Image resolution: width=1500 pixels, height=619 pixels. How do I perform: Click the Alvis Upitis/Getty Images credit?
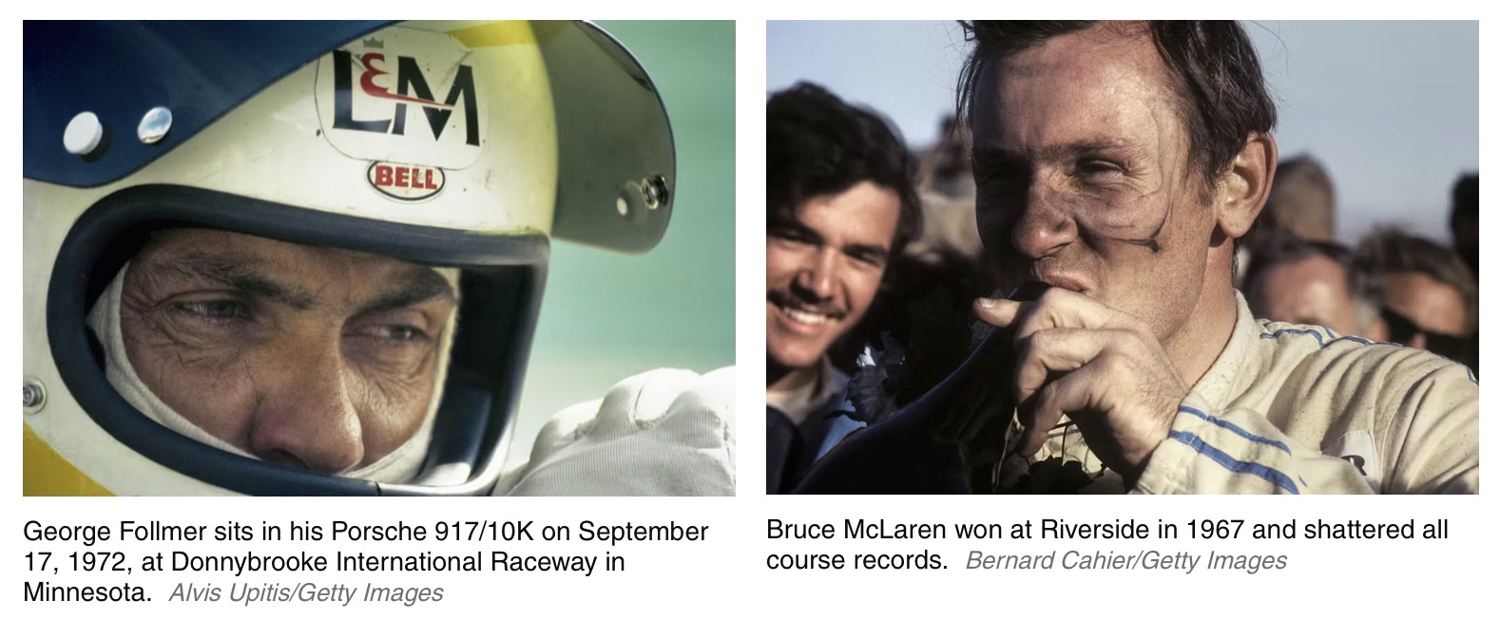pyautogui.click(x=305, y=593)
